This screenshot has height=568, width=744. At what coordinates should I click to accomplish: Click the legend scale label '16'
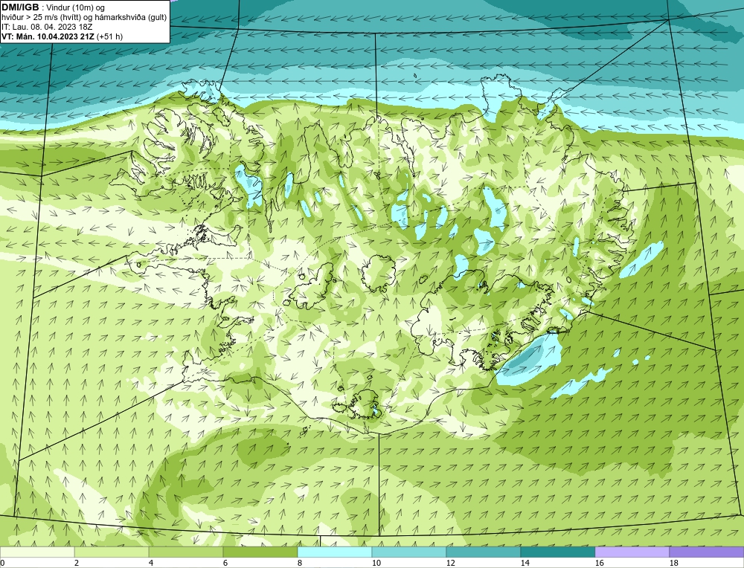[x=599, y=563]
